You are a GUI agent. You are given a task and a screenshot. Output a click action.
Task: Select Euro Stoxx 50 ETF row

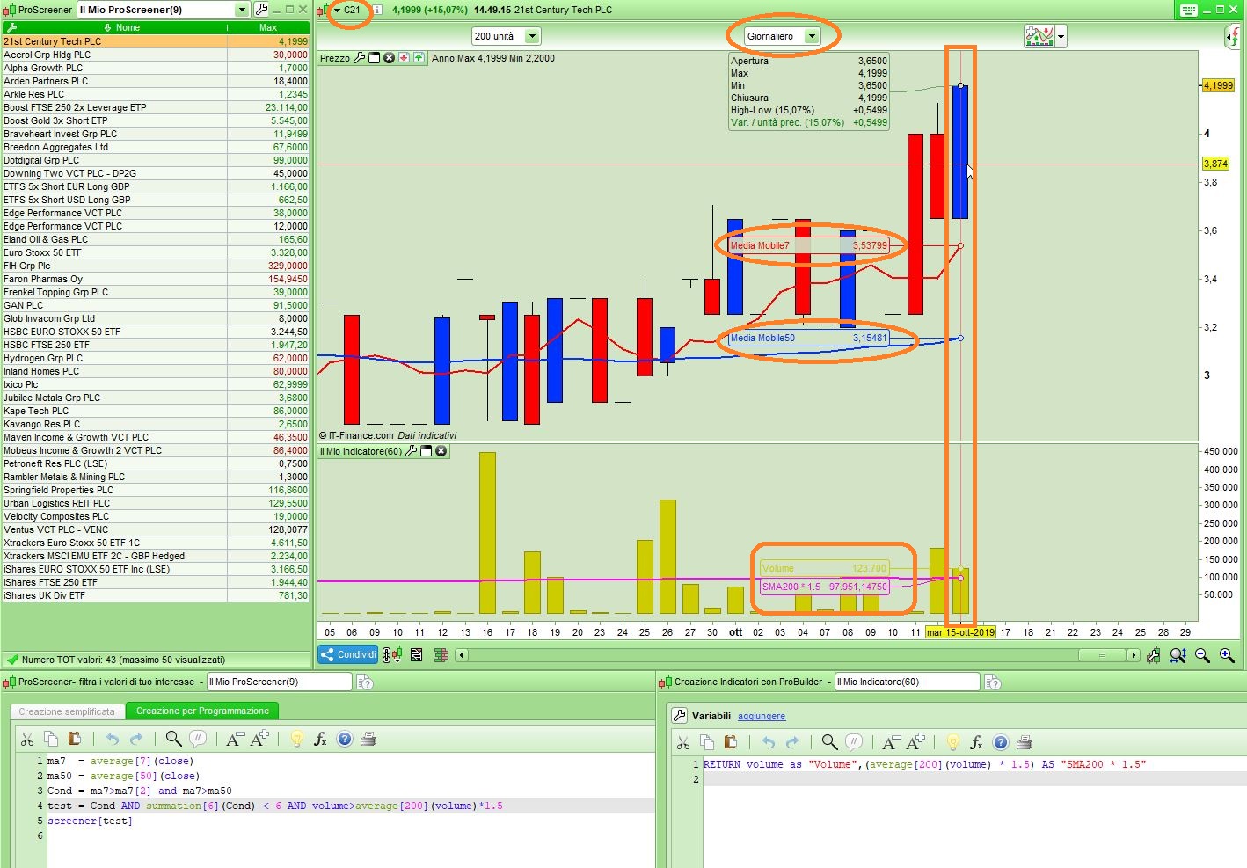156,252
